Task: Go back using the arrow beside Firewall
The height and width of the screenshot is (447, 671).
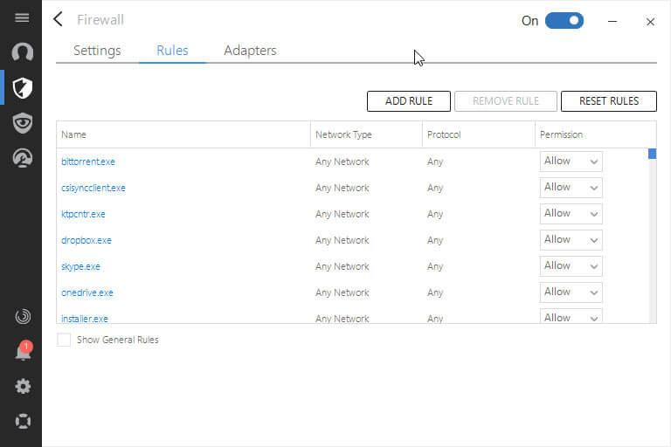Action: click(x=59, y=19)
